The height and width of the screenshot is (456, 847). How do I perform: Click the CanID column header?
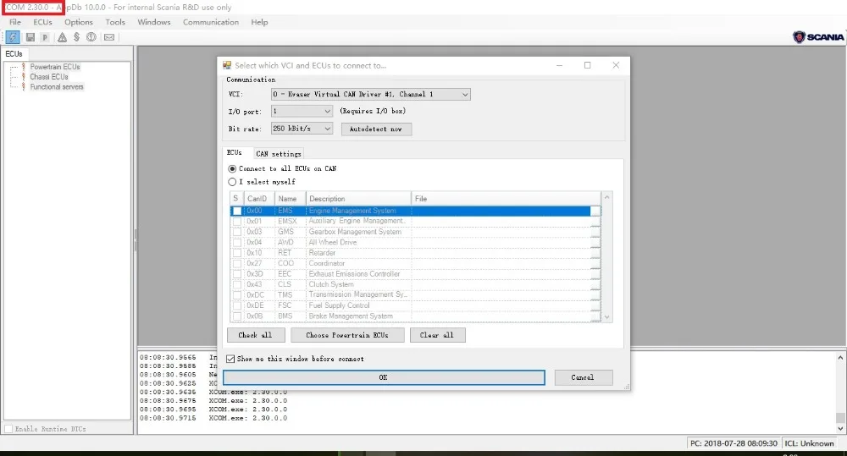tap(259, 199)
